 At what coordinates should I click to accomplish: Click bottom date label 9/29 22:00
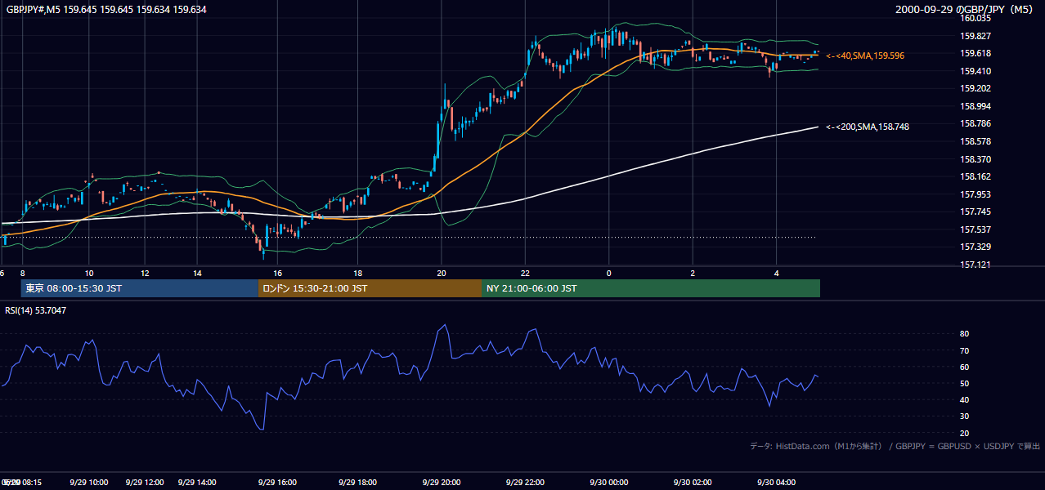coord(525,483)
